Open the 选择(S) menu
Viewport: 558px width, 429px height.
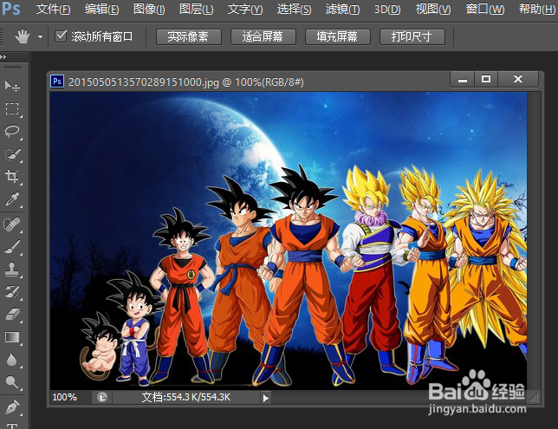[294, 9]
